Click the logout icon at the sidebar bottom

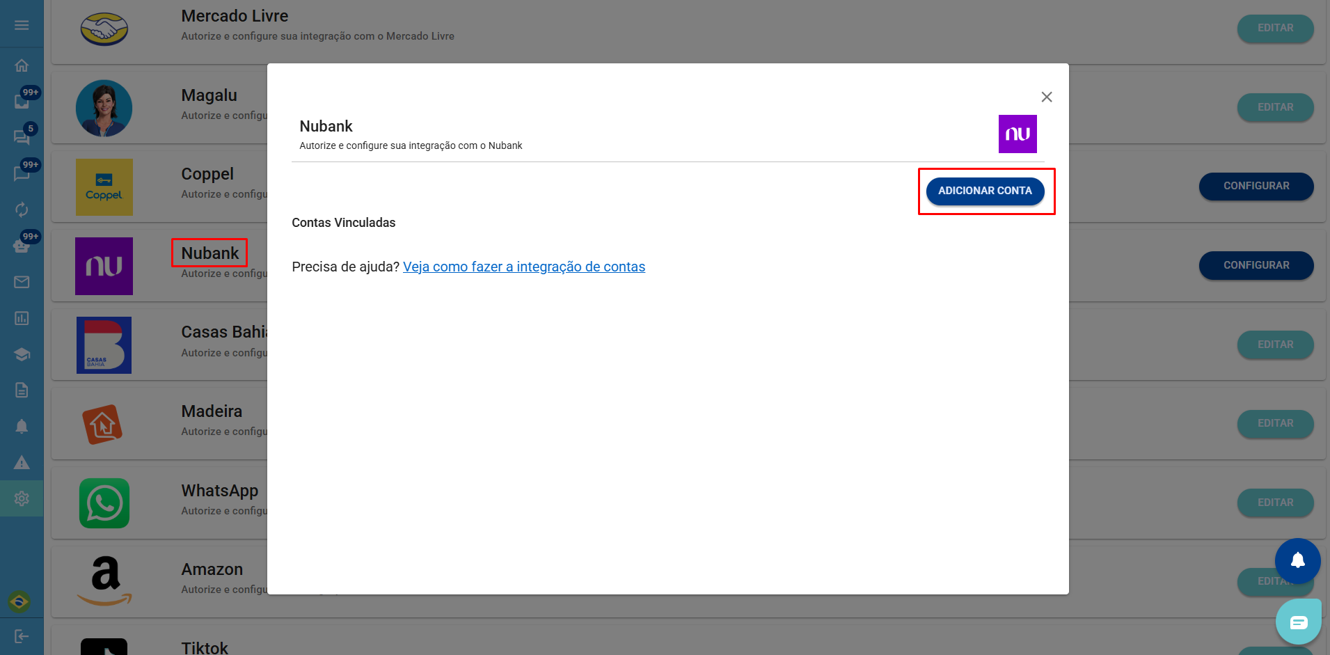[22, 636]
